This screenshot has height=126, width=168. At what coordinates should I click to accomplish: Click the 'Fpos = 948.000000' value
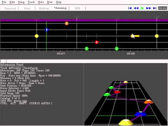tap(50, 76)
